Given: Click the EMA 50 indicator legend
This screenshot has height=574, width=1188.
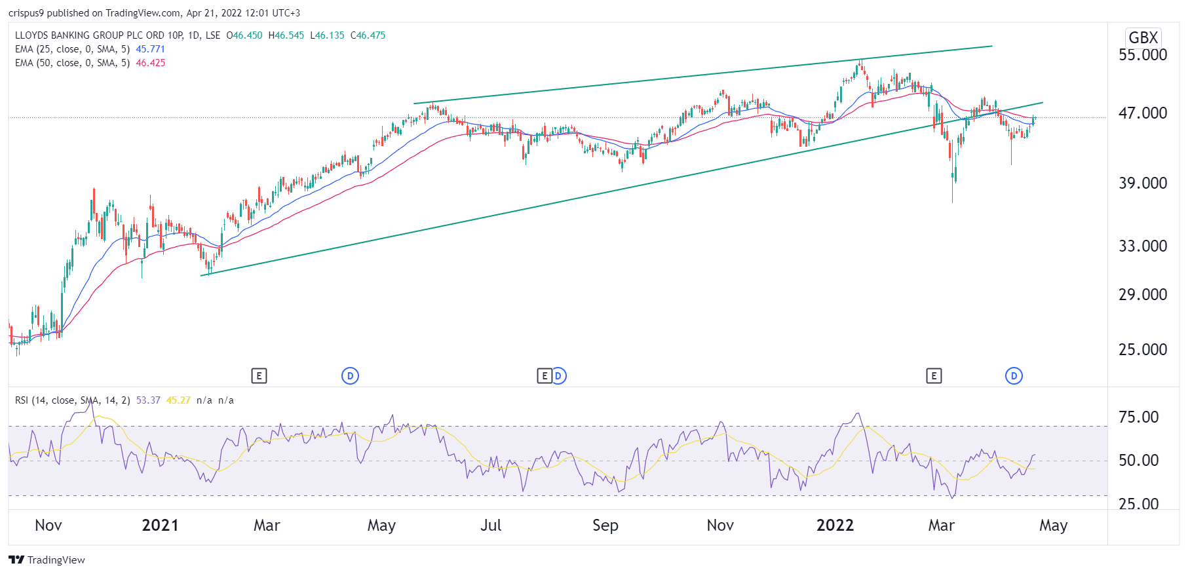Looking at the screenshot, I should [x=72, y=63].
